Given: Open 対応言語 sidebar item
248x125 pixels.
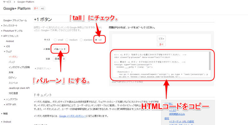Looking at the screenshot, I should [13, 93].
